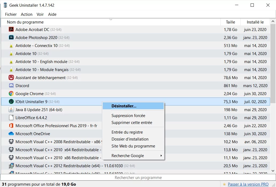Viewport: 276px width, 187px height.
Task: Sort by the Nom du programme column header
Action: [x=110, y=22]
